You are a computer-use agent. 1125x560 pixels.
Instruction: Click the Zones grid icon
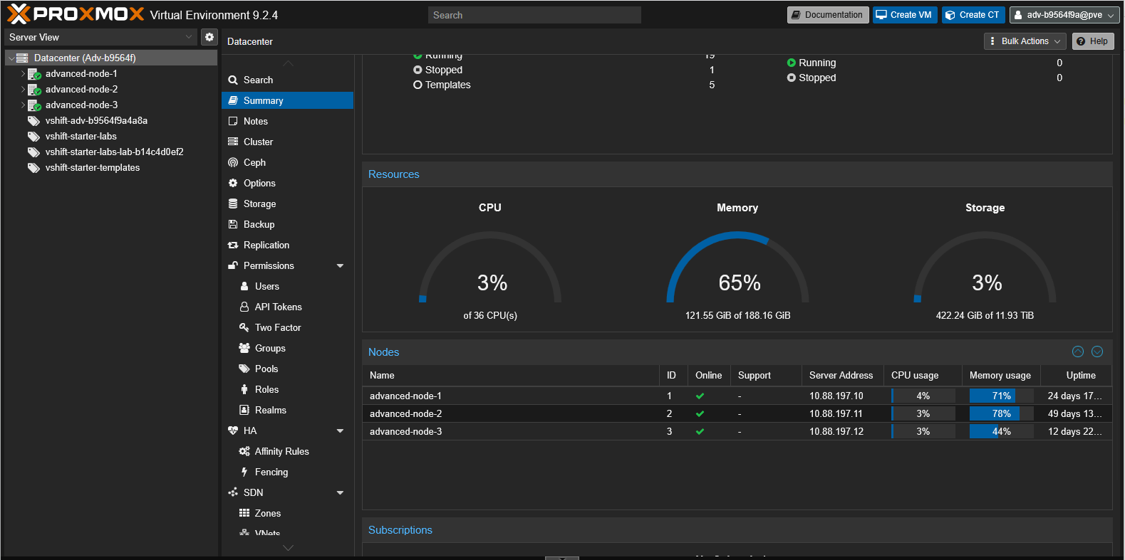coord(244,514)
